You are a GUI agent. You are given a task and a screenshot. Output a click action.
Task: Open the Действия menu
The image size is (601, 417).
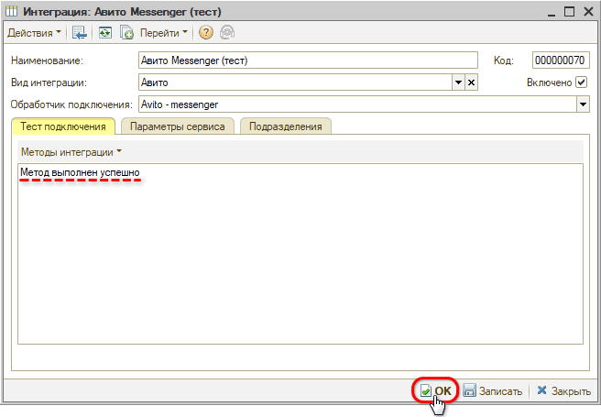click(x=34, y=33)
